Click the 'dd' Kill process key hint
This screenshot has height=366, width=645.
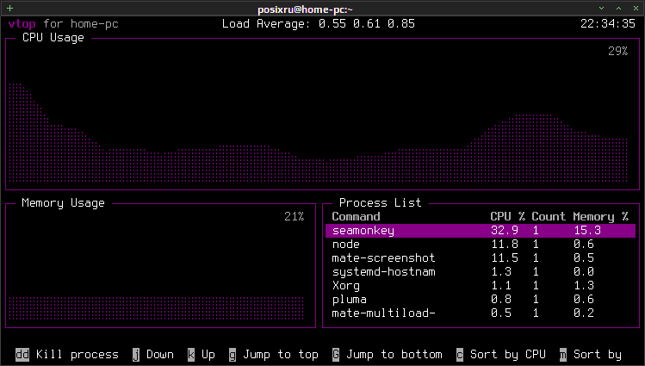22,355
